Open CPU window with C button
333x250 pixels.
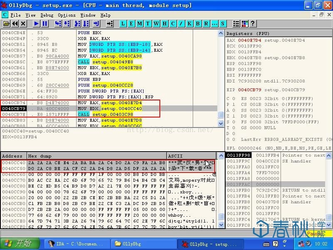173,23
